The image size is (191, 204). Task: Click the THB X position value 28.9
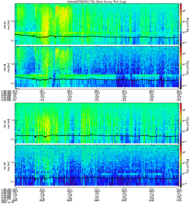[x=97, y=91]
